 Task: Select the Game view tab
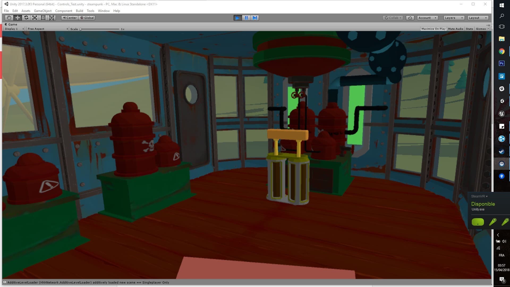point(11,24)
